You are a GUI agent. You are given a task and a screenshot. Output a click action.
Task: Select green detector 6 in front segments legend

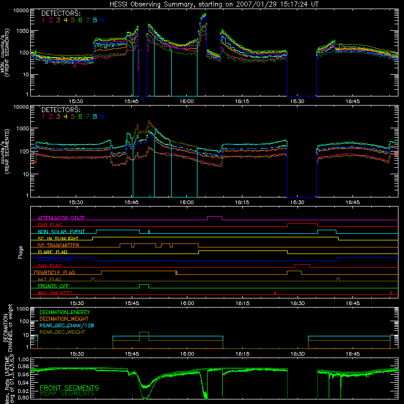click(80, 20)
